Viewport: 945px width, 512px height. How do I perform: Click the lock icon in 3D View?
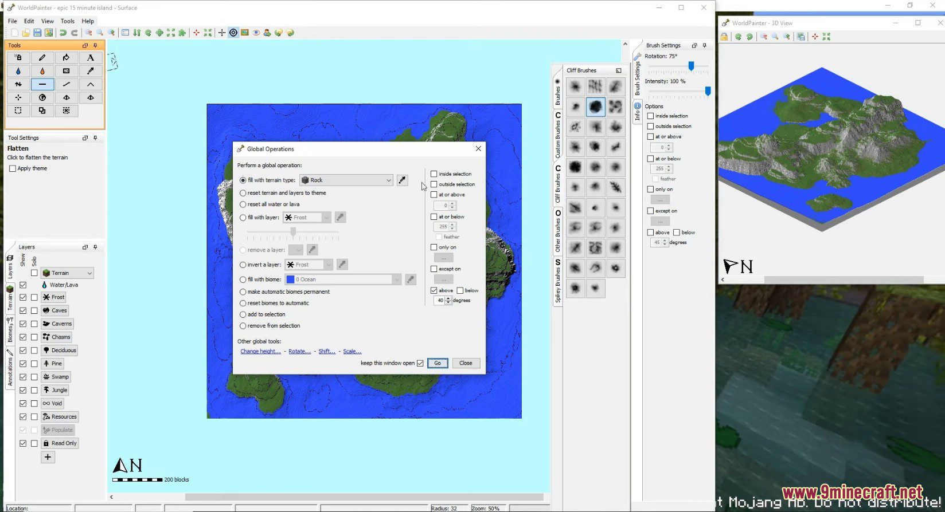(x=724, y=37)
